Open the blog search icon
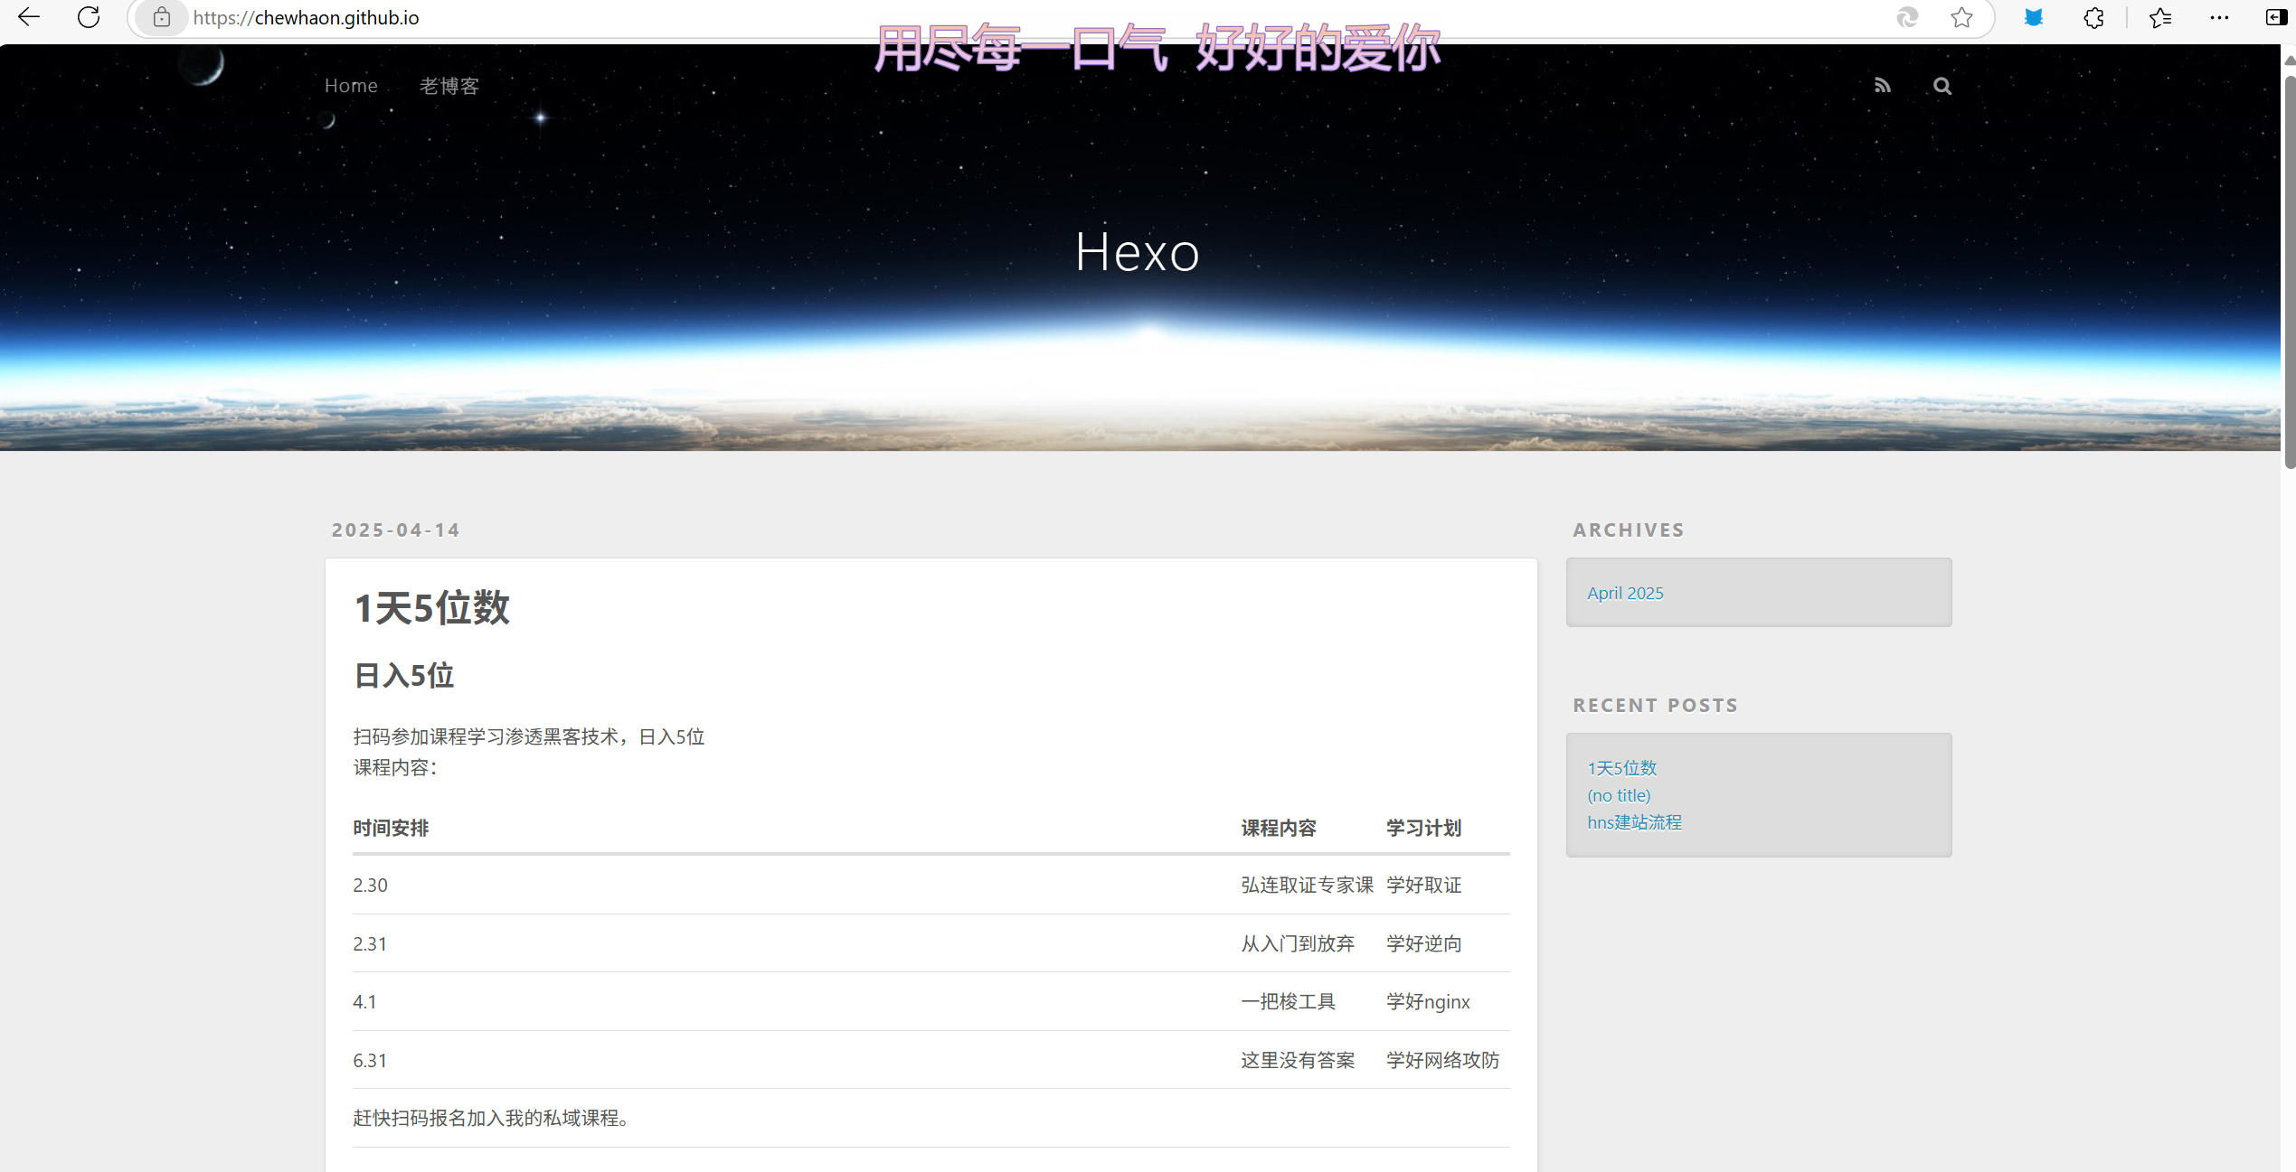 tap(1942, 85)
